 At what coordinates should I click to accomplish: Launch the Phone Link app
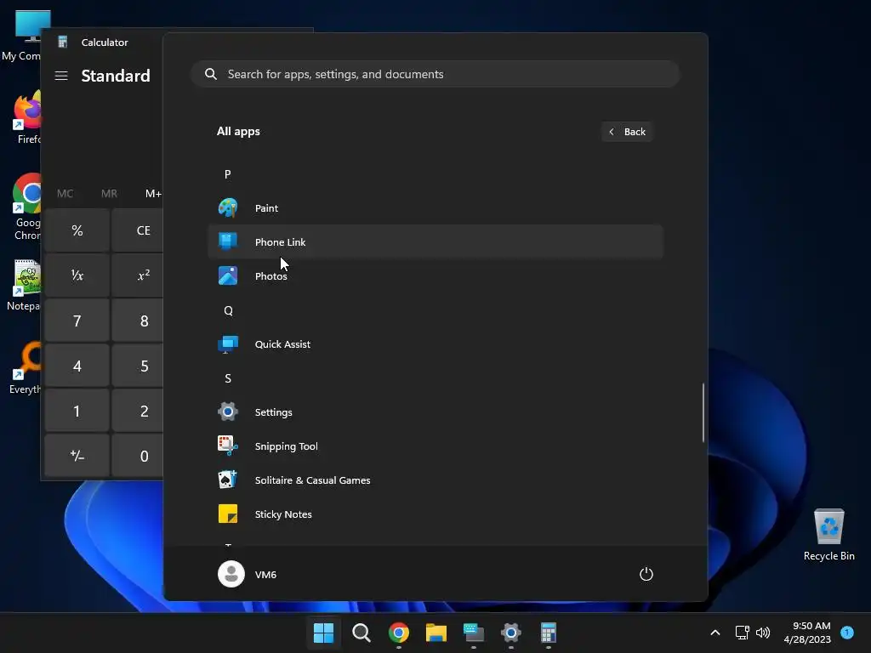[435, 242]
